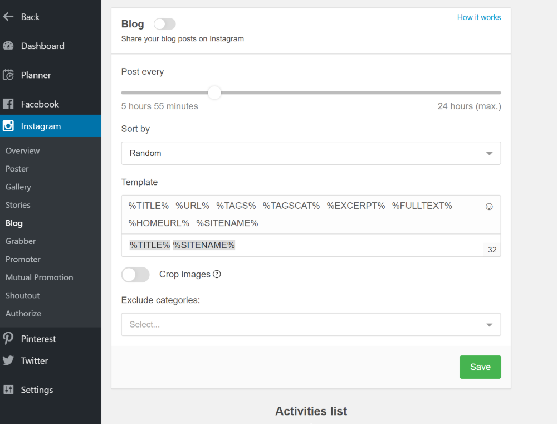This screenshot has height=424, width=557.
Task: Insert the %TAGSCAT% template tag
Action: 291,206
